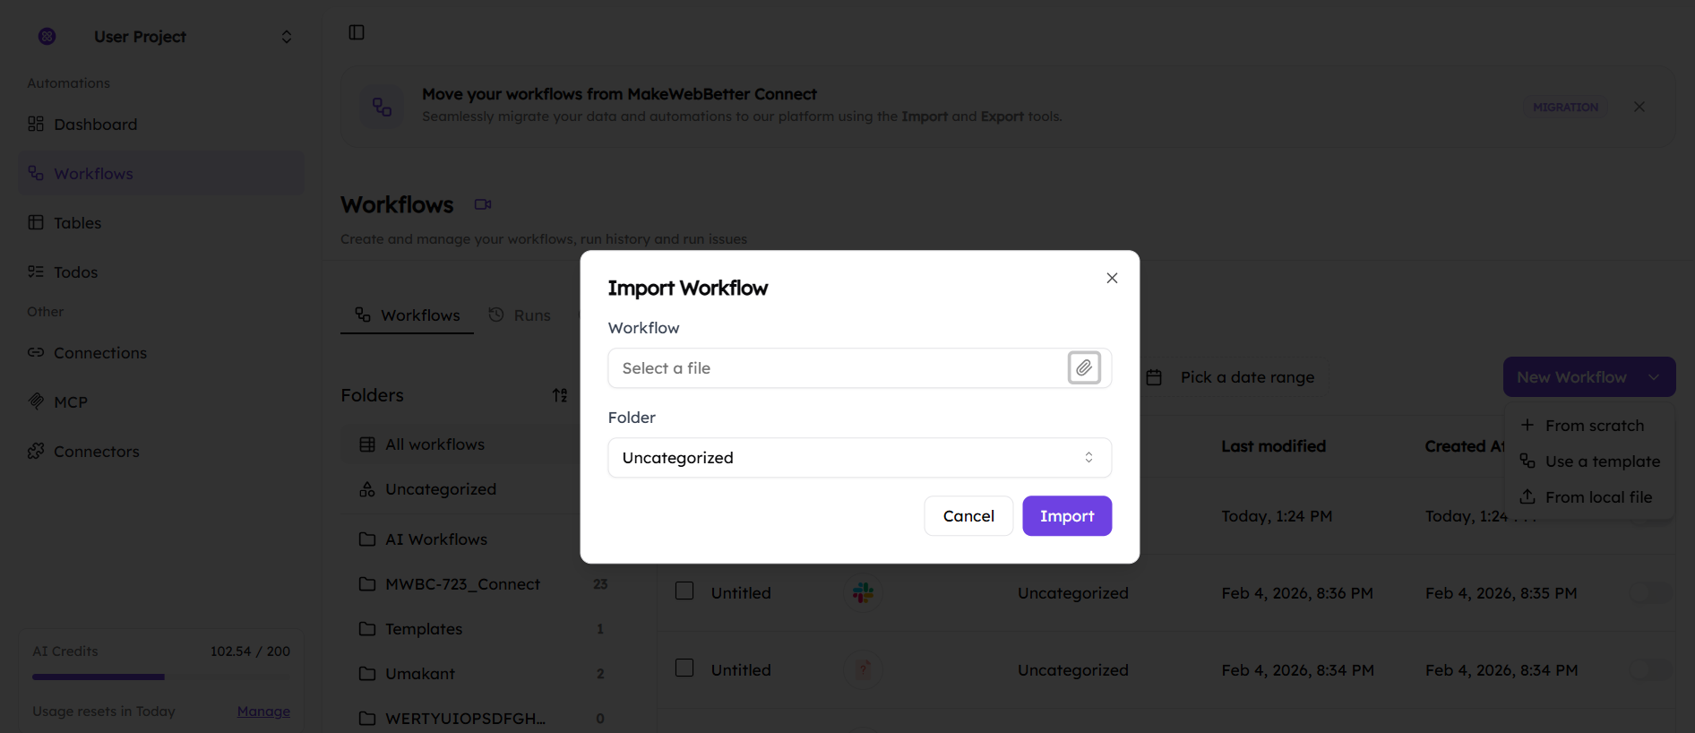Click the folders sort order icon
Screen dimensions: 1695x733
[560, 395]
